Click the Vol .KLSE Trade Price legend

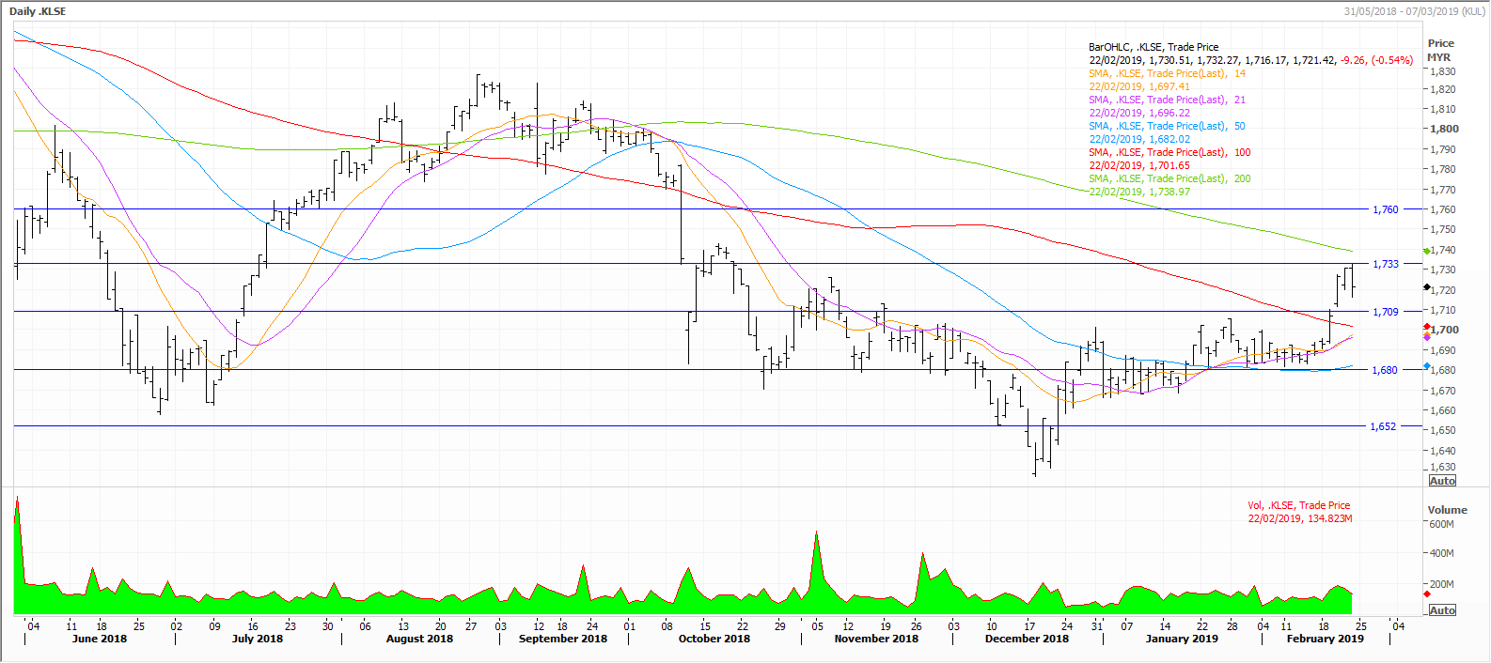(x=1298, y=505)
